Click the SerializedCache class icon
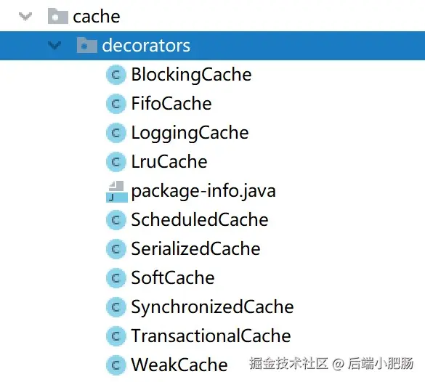Screen dimensions: 425x382 [x=116, y=249]
